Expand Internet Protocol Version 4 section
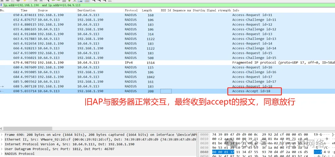The image size is (335, 157). 2,144
